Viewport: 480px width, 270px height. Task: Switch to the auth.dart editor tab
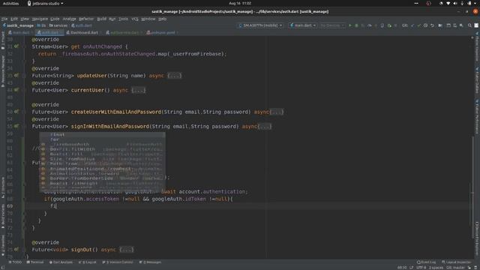(x=49, y=32)
